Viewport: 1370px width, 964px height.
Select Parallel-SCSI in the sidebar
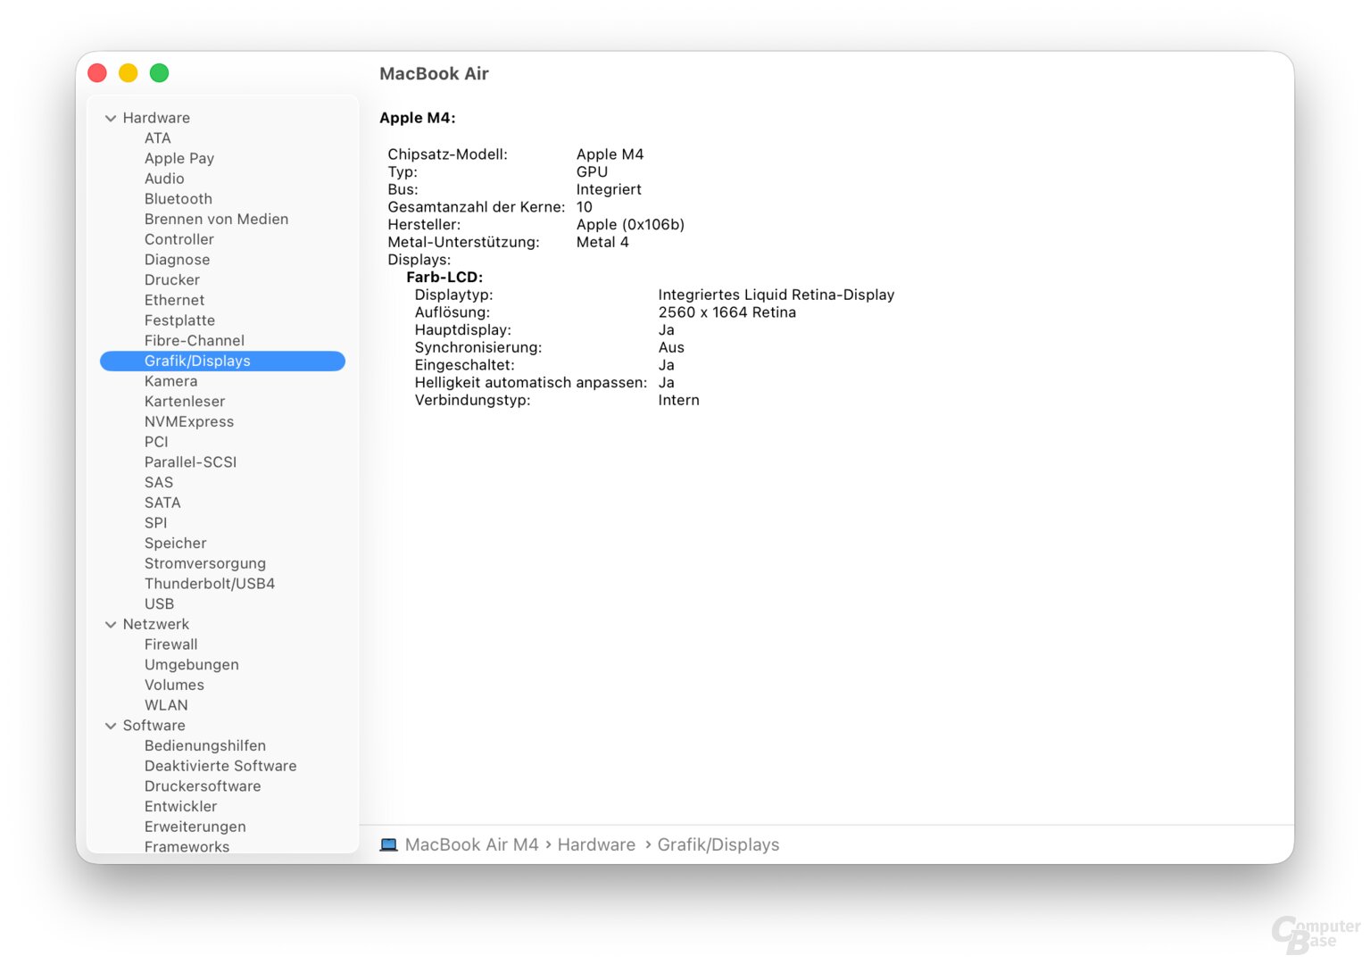[x=191, y=462]
